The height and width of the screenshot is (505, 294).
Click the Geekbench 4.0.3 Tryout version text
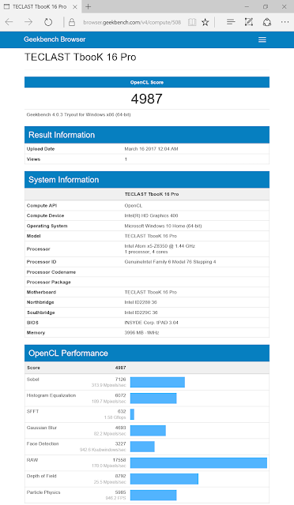(79, 114)
